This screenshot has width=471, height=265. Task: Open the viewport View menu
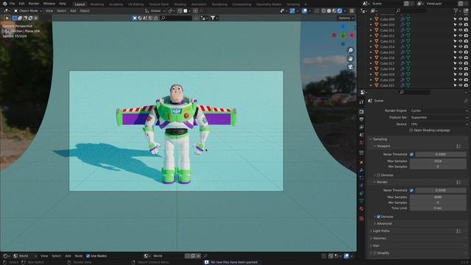pos(49,11)
